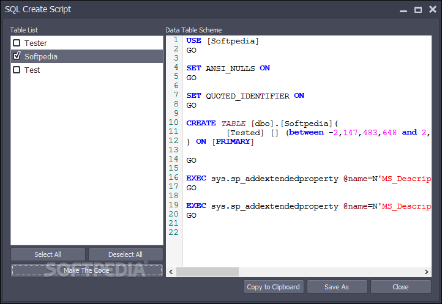Select the Softpedia row in Table List
The width and height of the screenshot is (442, 304).
tap(87, 56)
